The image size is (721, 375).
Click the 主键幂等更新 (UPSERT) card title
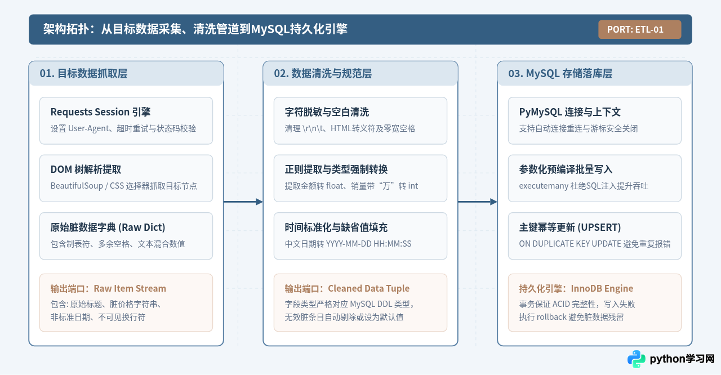(570, 227)
